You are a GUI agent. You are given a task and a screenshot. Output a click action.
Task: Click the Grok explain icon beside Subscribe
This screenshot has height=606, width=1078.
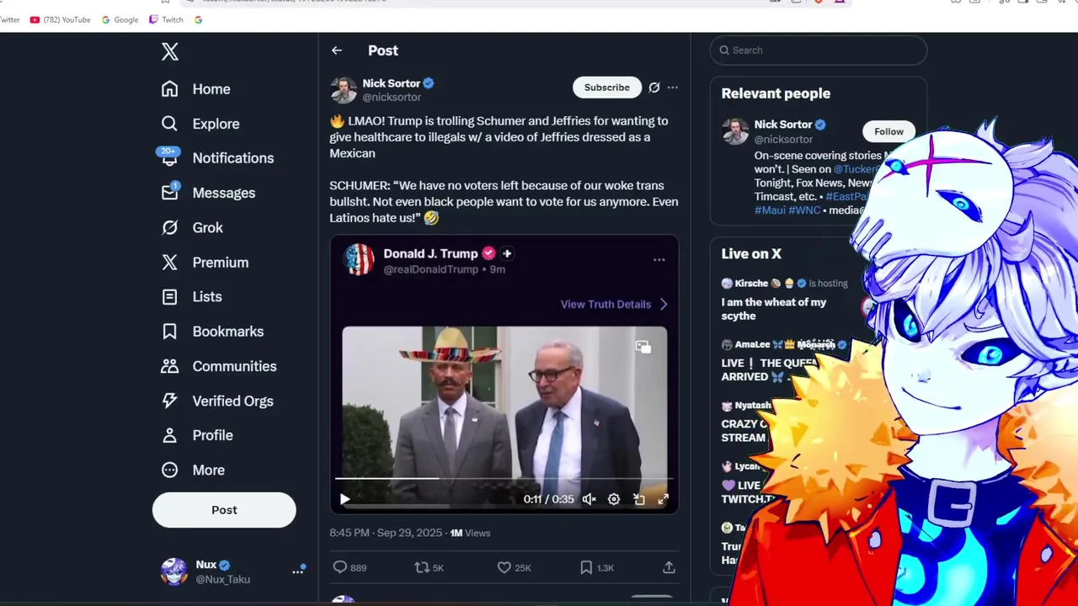click(x=654, y=88)
